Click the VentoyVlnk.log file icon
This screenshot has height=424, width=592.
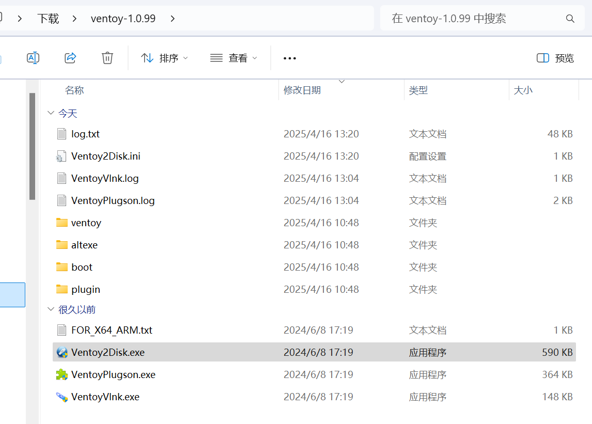point(62,178)
